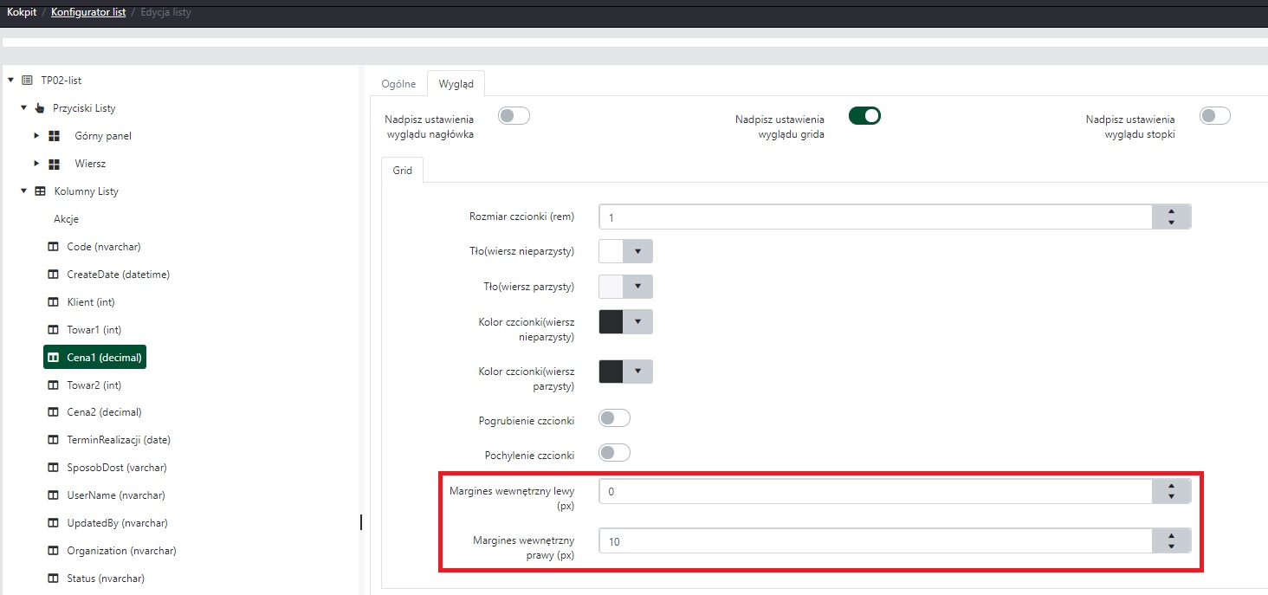Click the grid icon next to Górny panel
The image size is (1268, 595).
coord(54,136)
